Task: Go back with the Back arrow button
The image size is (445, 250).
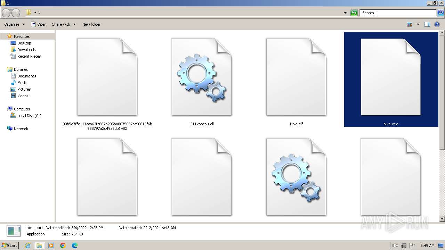Action: (x=6, y=13)
